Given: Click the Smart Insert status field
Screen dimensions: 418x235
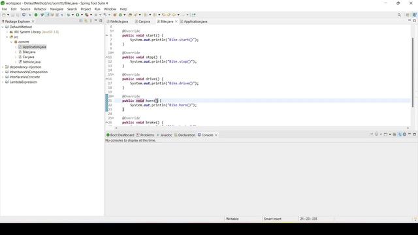Looking at the screenshot, I should click(272, 219).
